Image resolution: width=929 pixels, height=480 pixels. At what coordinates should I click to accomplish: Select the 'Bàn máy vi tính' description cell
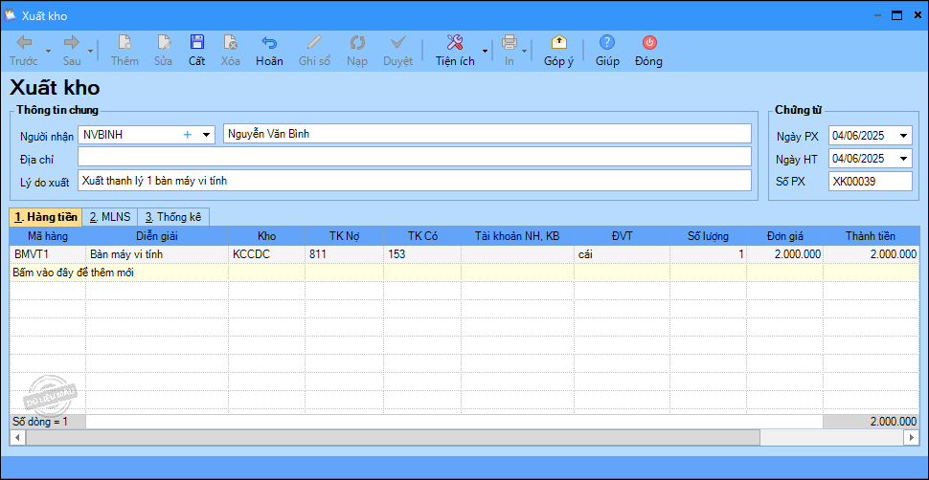click(x=158, y=254)
